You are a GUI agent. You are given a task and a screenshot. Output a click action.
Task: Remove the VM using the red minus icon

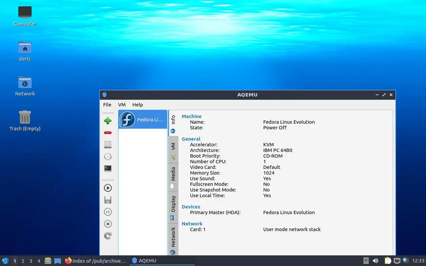[107, 133]
